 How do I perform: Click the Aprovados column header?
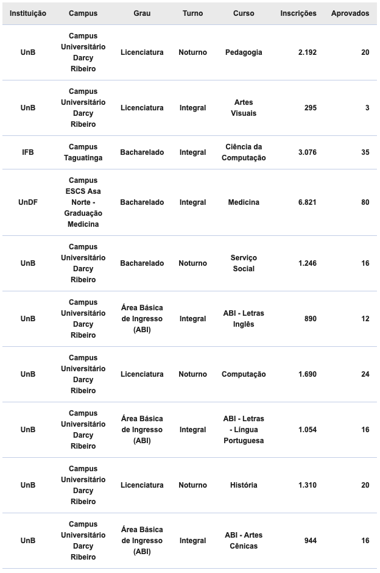(350, 13)
